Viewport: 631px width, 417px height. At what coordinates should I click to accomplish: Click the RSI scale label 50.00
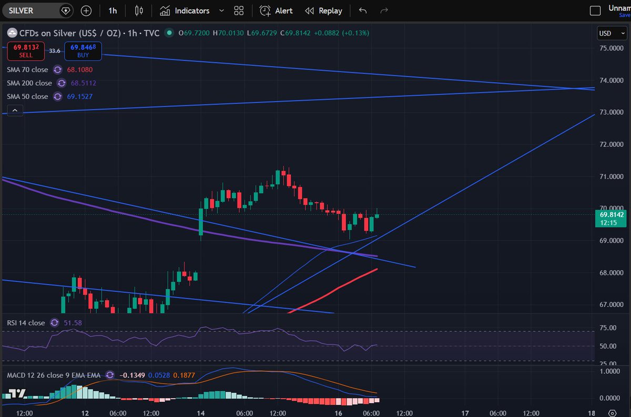click(607, 346)
